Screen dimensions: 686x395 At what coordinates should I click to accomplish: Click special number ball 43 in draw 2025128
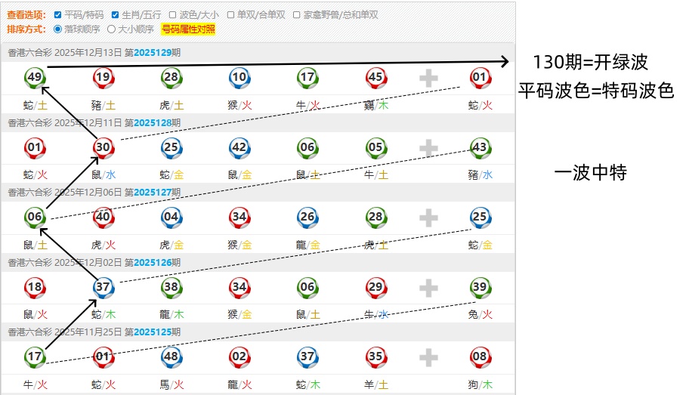(x=480, y=148)
